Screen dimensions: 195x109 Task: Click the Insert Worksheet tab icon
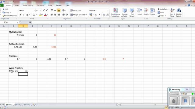pyautogui.click(x=34, y=105)
